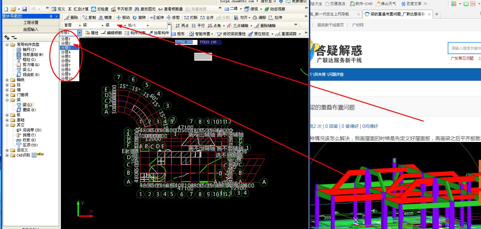Select 镜像 mirror tool
This screenshot has width=481, height=229.
point(105,18)
